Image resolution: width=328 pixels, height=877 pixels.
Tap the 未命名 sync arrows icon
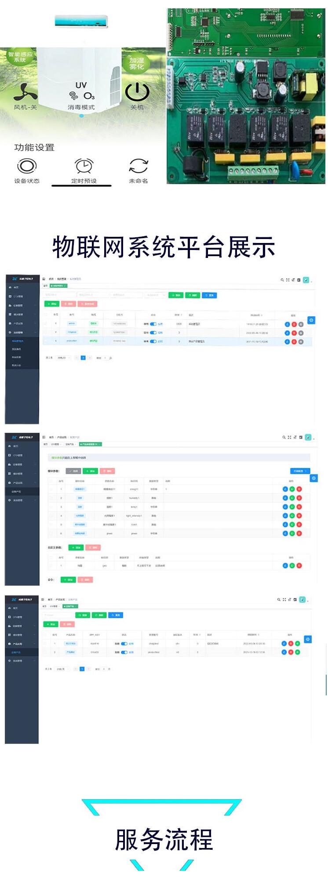(x=138, y=167)
